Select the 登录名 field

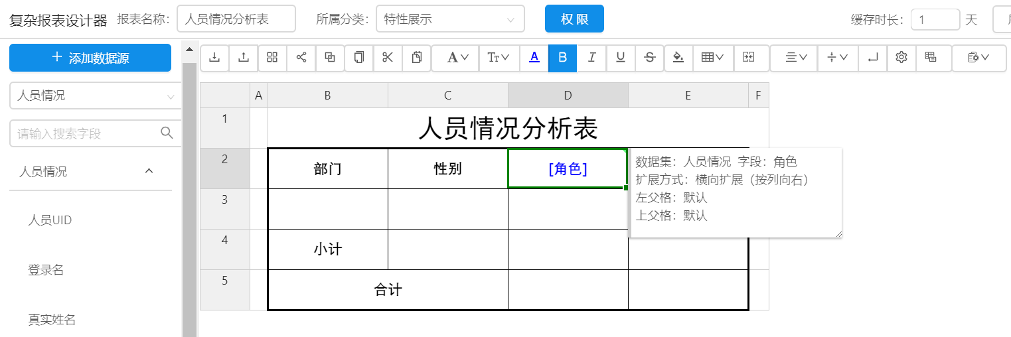pyautogui.click(x=46, y=270)
